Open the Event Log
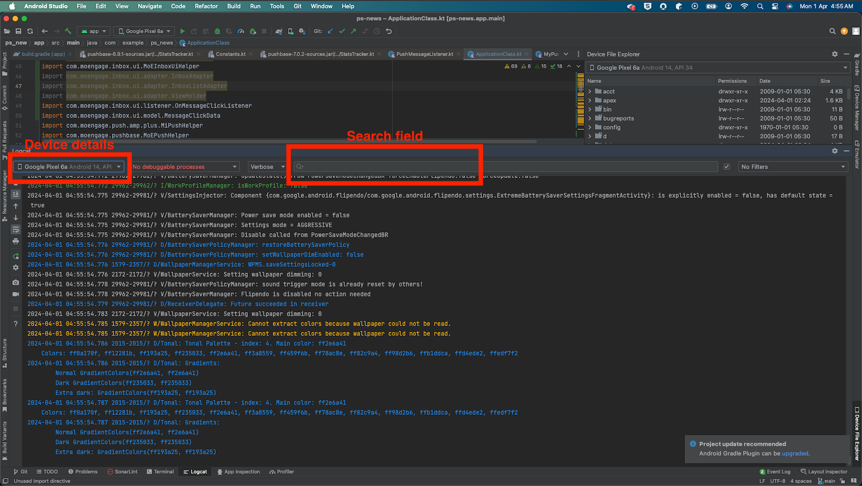The height and width of the screenshot is (486, 862). 775,472
